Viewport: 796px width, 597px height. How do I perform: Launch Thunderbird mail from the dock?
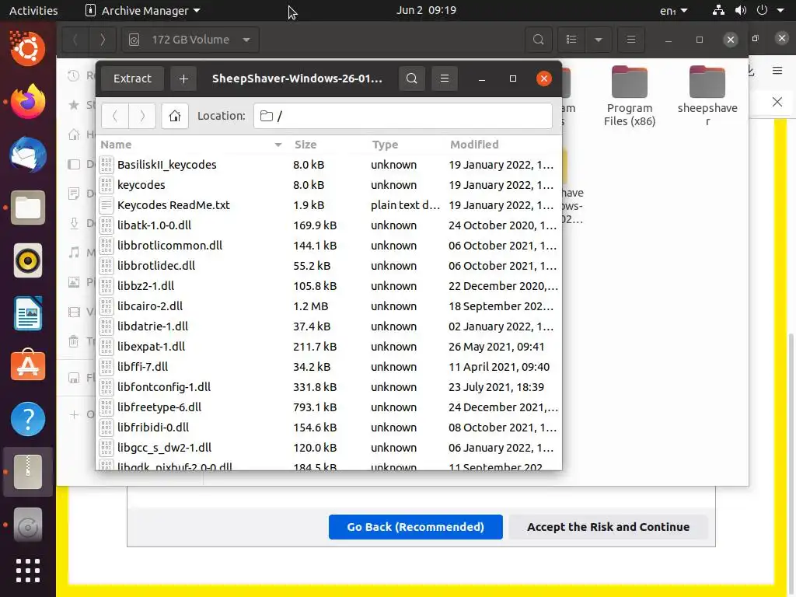(28, 155)
